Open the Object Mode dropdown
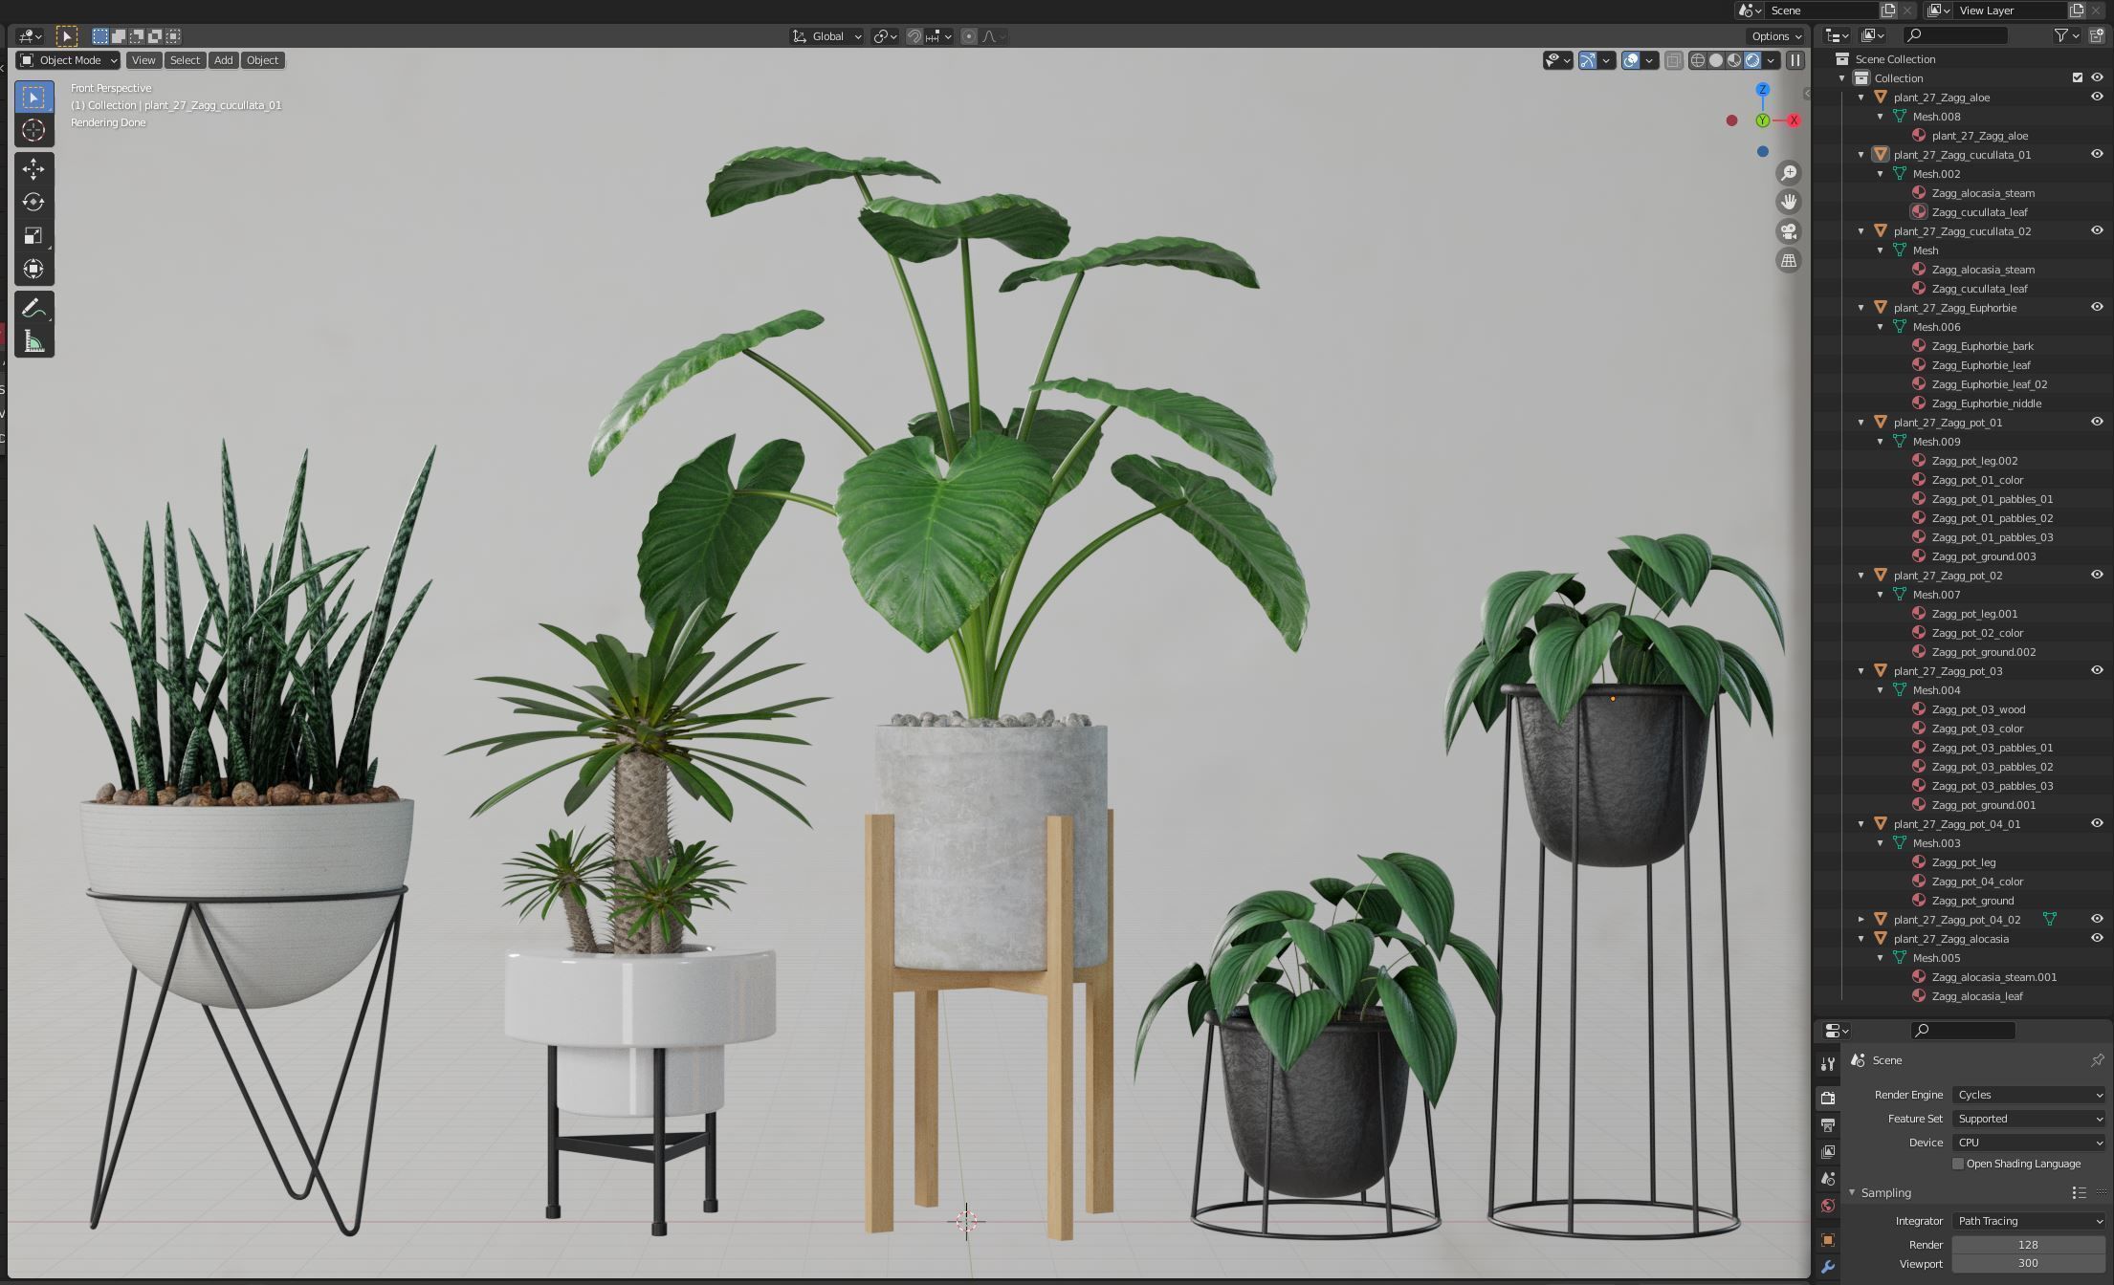 coord(68,60)
